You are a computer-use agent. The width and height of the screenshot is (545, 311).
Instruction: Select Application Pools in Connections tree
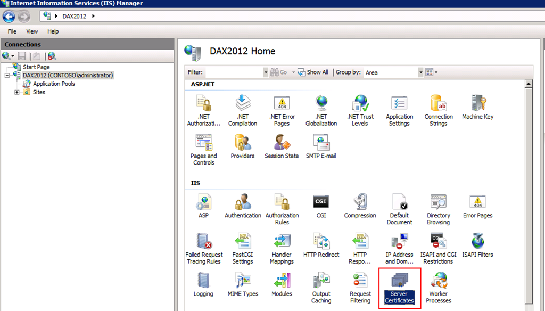(54, 84)
